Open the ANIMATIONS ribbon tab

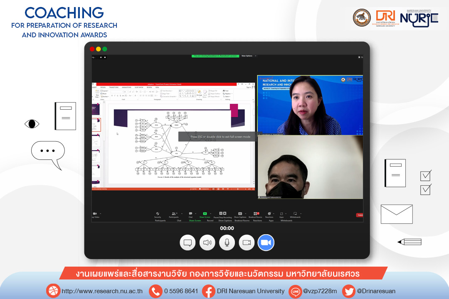pos(126,87)
